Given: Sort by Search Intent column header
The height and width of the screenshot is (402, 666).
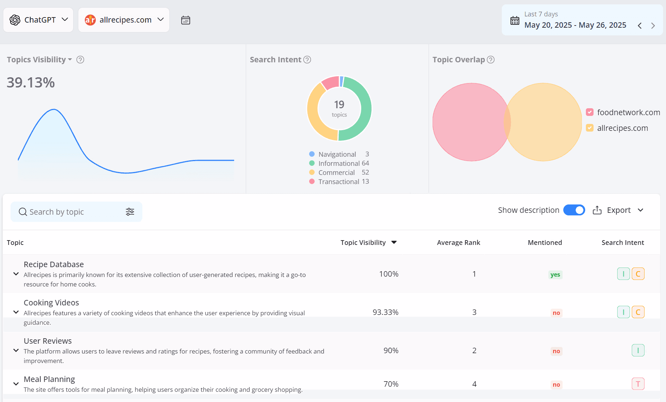Looking at the screenshot, I should click(623, 243).
